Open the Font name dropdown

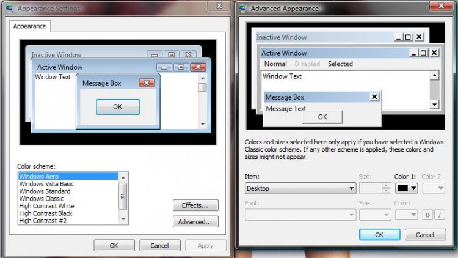300,215
